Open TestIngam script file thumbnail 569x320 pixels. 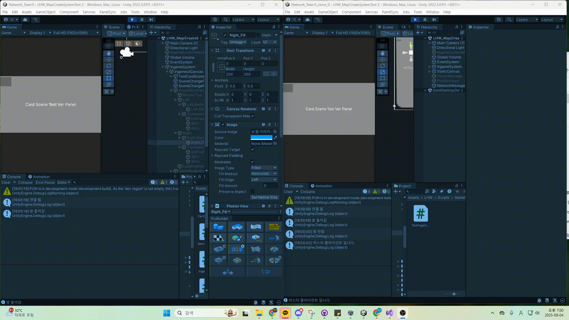pos(420,214)
